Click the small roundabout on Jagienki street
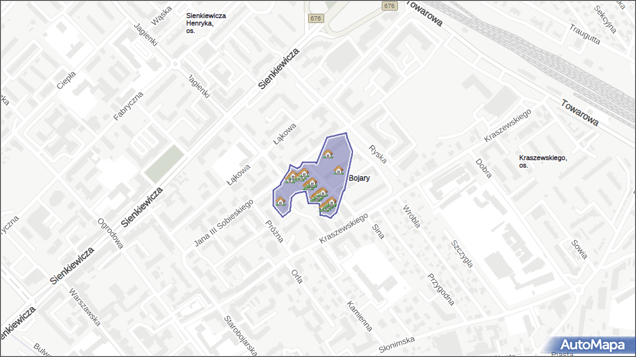The height and width of the screenshot is (357, 636). pos(175,64)
